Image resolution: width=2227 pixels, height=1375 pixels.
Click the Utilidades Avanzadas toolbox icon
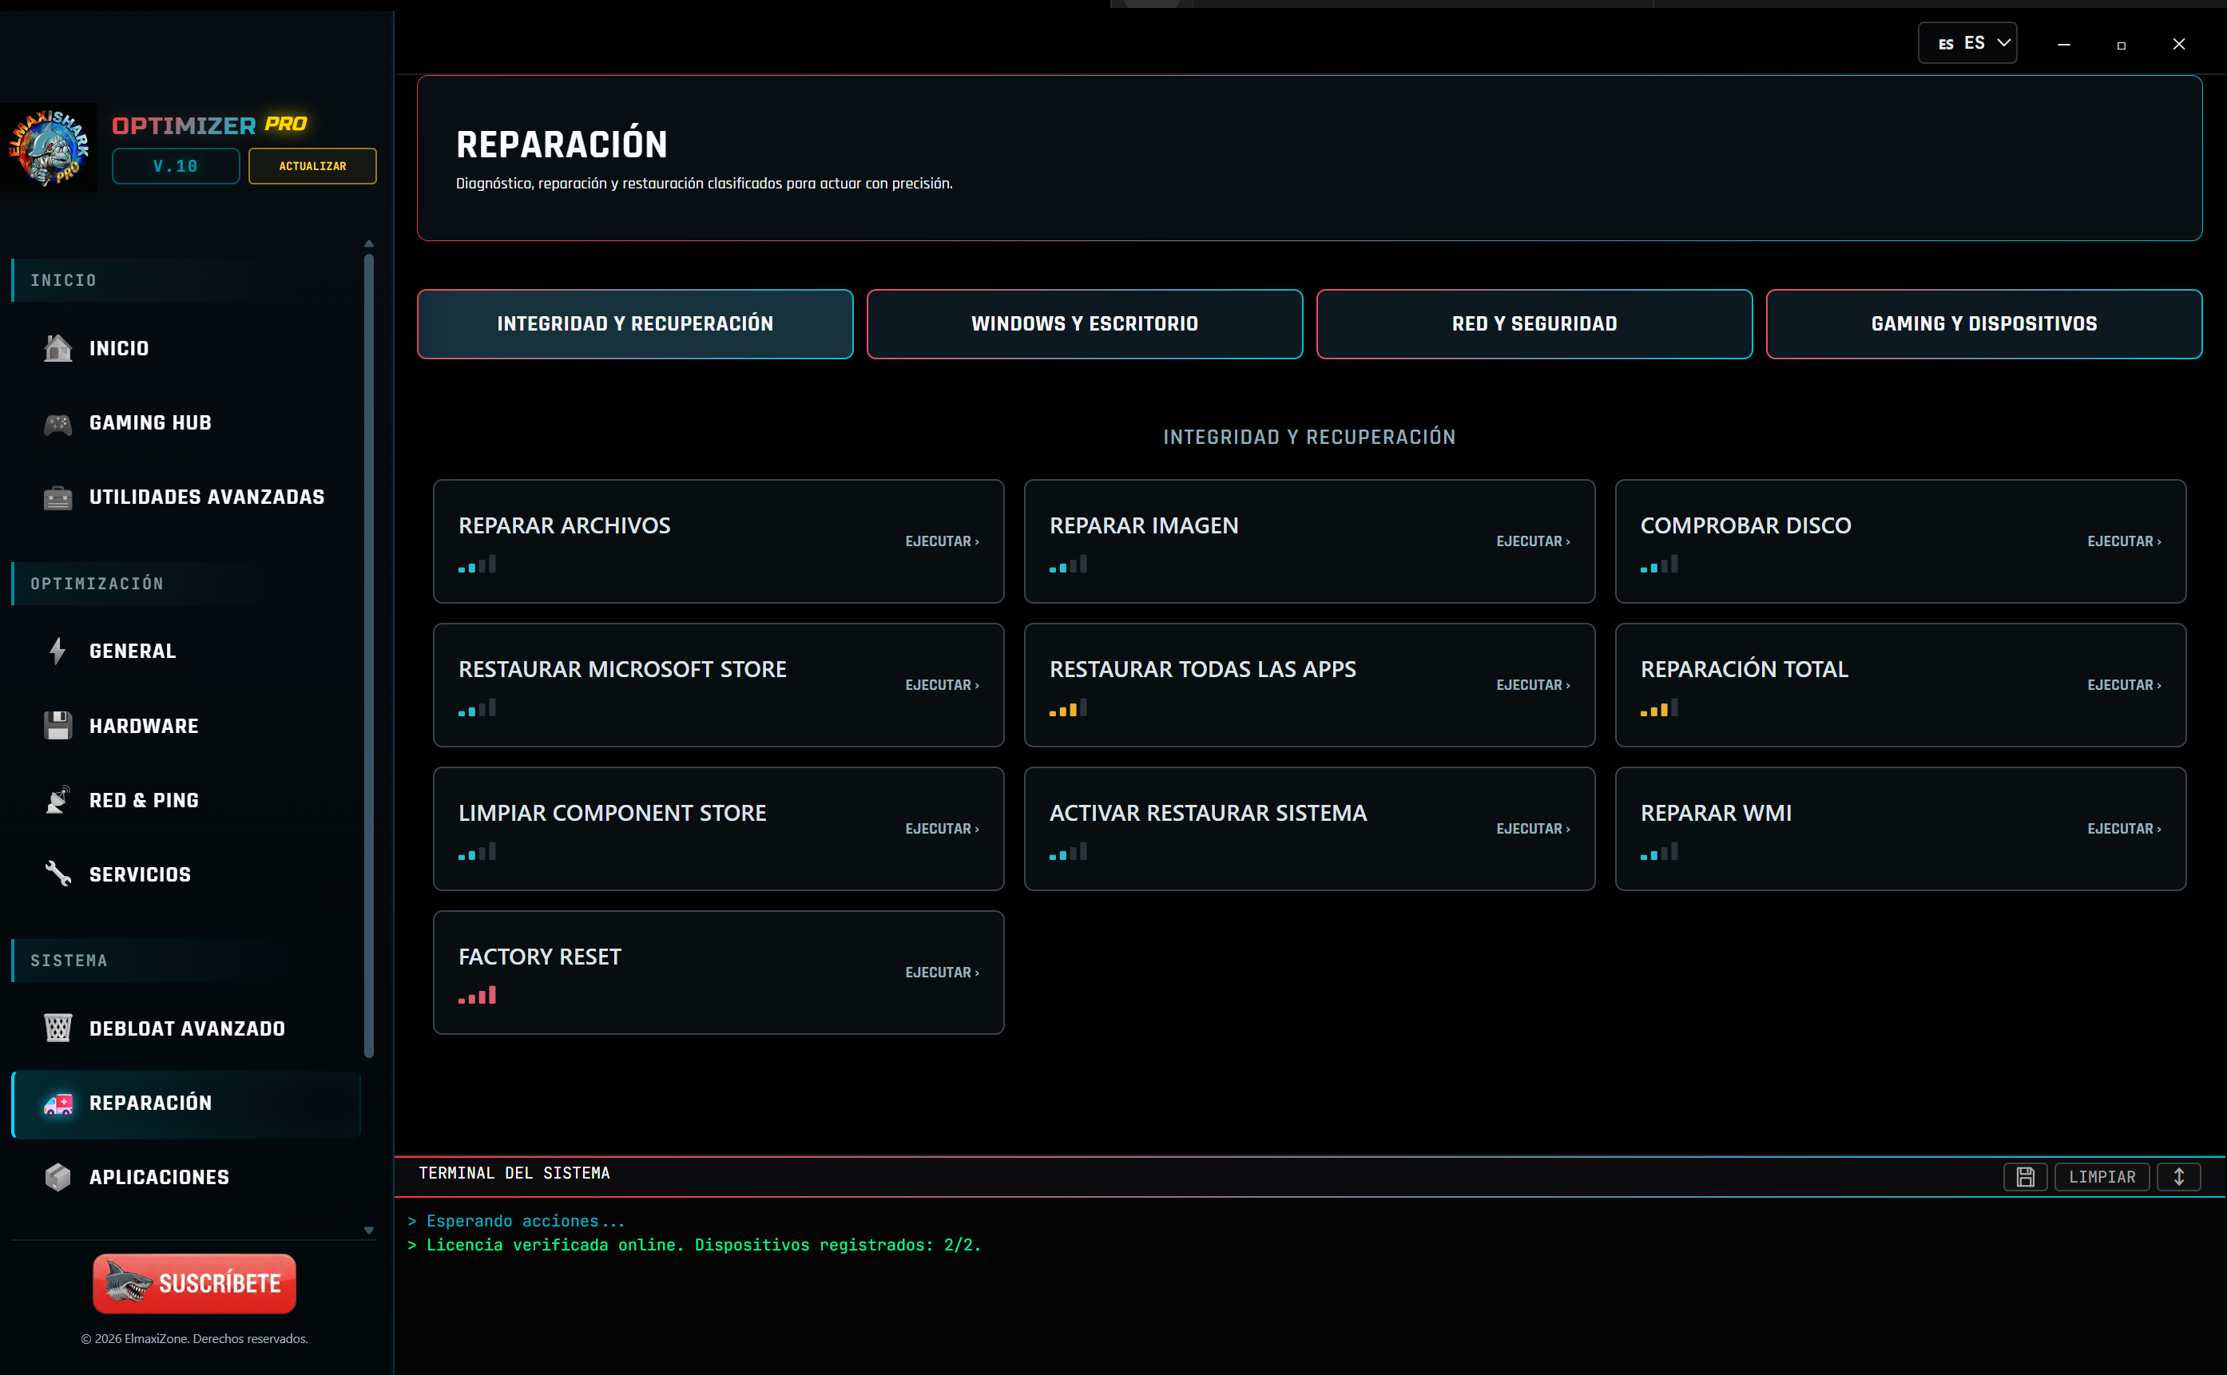pyautogui.click(x=58, y=497)
